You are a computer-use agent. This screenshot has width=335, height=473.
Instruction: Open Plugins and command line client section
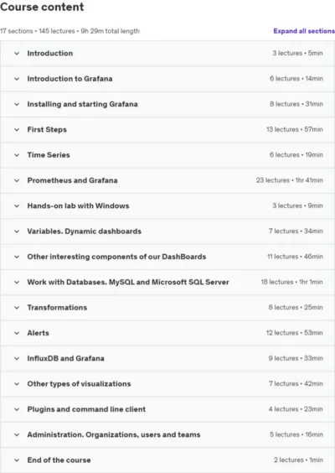[167, 409]
